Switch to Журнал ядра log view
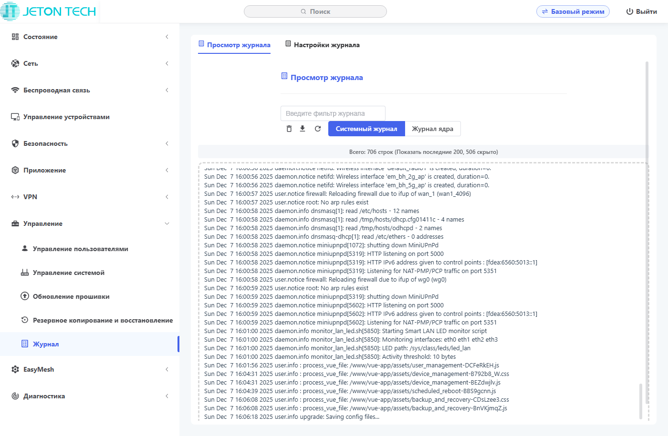668x436 pixels. pos(432,129)
